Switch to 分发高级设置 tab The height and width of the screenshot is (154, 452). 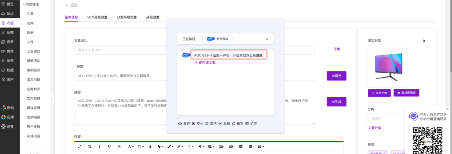(x=127, y=17)
